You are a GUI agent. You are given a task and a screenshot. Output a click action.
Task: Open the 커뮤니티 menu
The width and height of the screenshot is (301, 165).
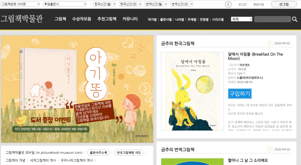point(130,19)
